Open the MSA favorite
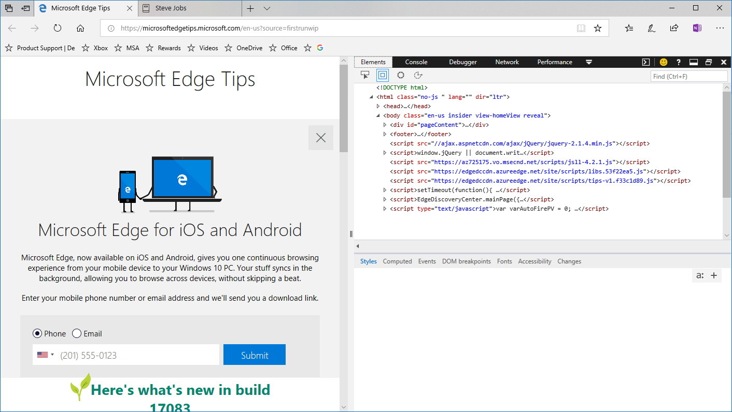This screenshot has height=412, width=732. pos(126,48)
